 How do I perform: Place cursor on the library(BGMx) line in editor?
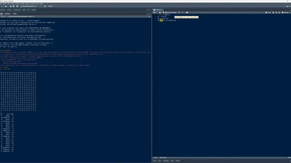pyautogui.click(x=164, y=15)
